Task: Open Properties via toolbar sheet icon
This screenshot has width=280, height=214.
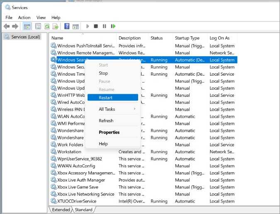Action: click(38, 26)
